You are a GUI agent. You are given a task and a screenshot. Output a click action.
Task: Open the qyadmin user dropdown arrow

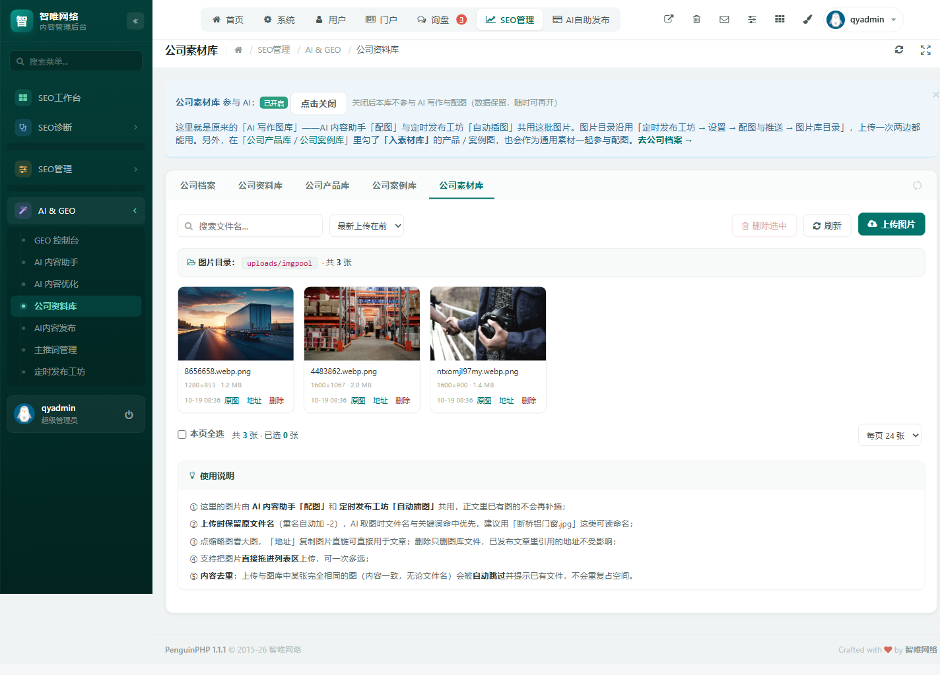(x=894, y=20)
